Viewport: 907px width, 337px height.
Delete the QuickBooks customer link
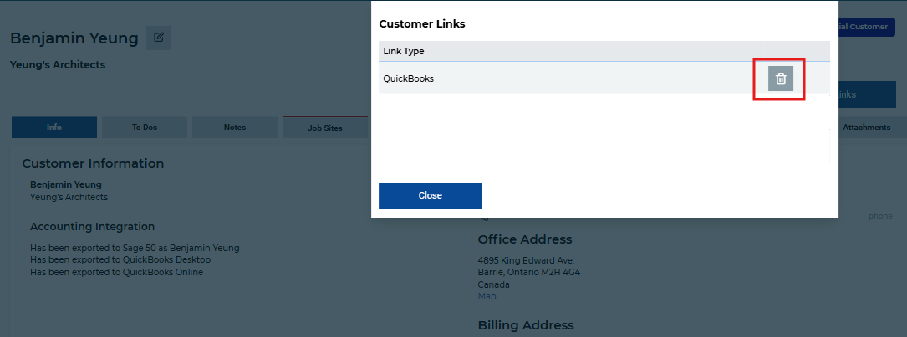pos(780,78)
